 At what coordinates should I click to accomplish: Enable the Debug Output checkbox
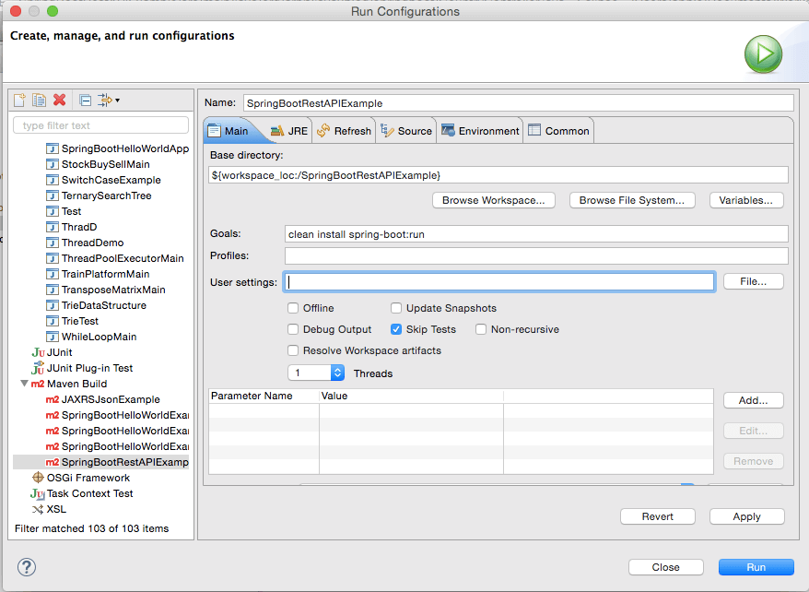click(293, 329)
